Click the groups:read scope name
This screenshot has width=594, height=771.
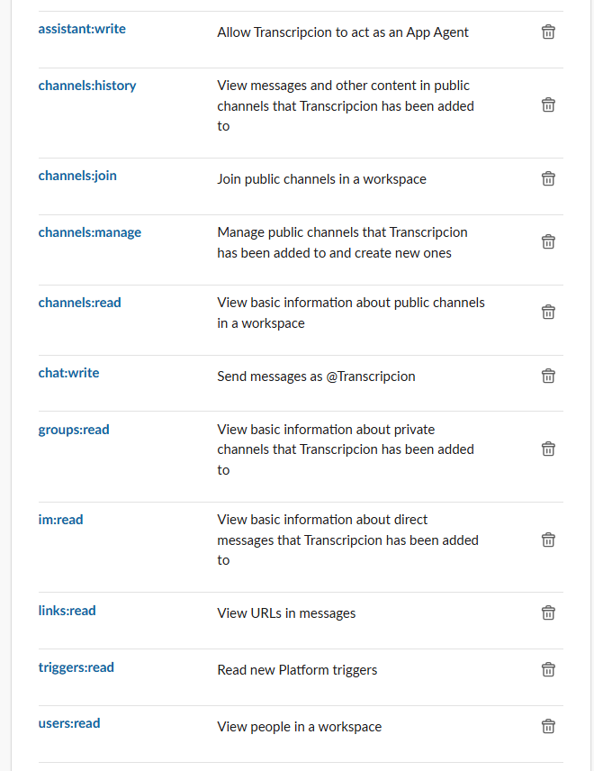pyautogui.click(x=74, y=430)
